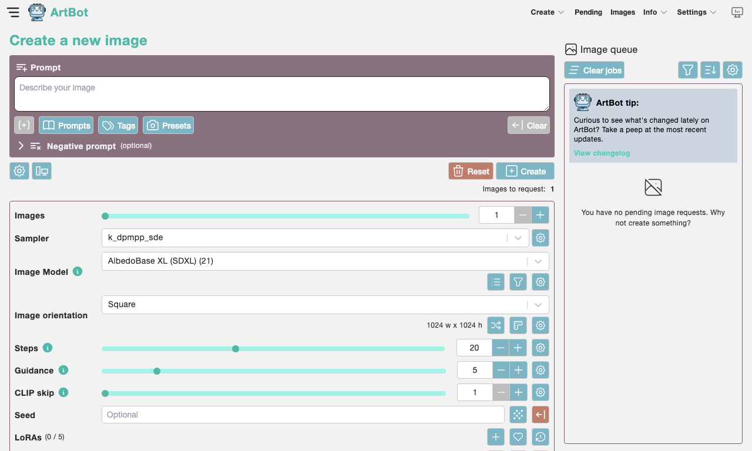752x451 pixels.
Task: Click the Image queue filter icon
Action: point(688,70)
